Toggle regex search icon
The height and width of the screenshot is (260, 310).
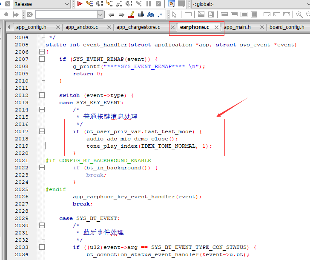pos(160,14)
